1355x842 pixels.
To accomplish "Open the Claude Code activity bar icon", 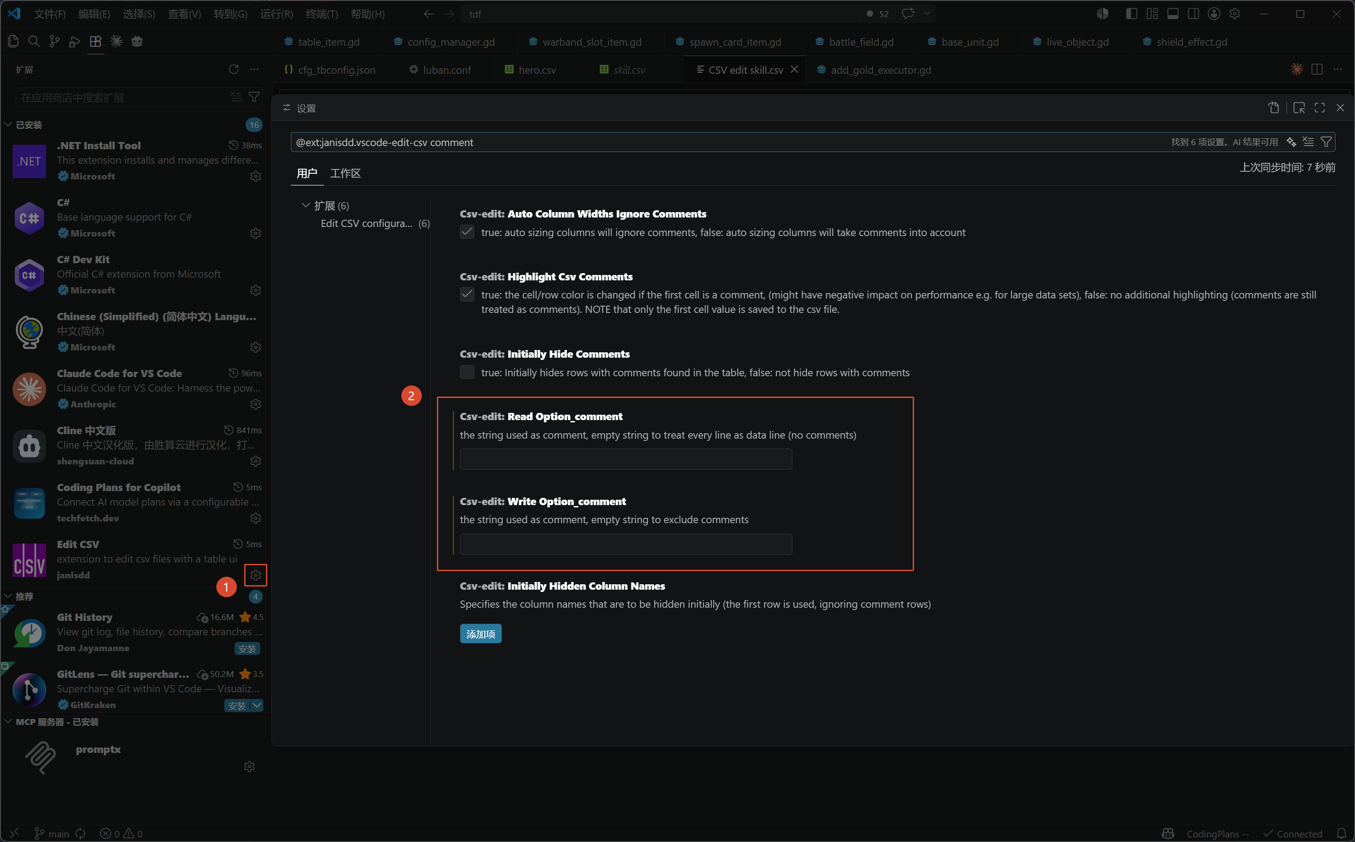I will (x=116, y=41).
